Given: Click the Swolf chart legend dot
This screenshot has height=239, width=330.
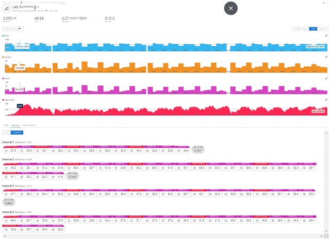Looking at the screenshot, I should coord(3,79).
